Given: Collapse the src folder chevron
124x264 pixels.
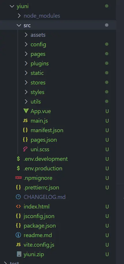Looking at the screenshot, I should (x=19, y=25).
